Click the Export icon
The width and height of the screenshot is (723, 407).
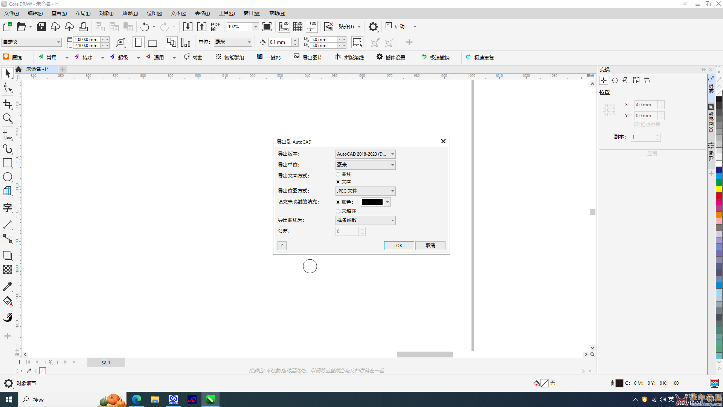(x=202, y=27)
